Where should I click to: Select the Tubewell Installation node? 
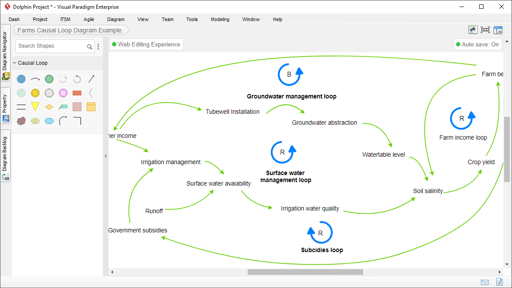point(232,112)
